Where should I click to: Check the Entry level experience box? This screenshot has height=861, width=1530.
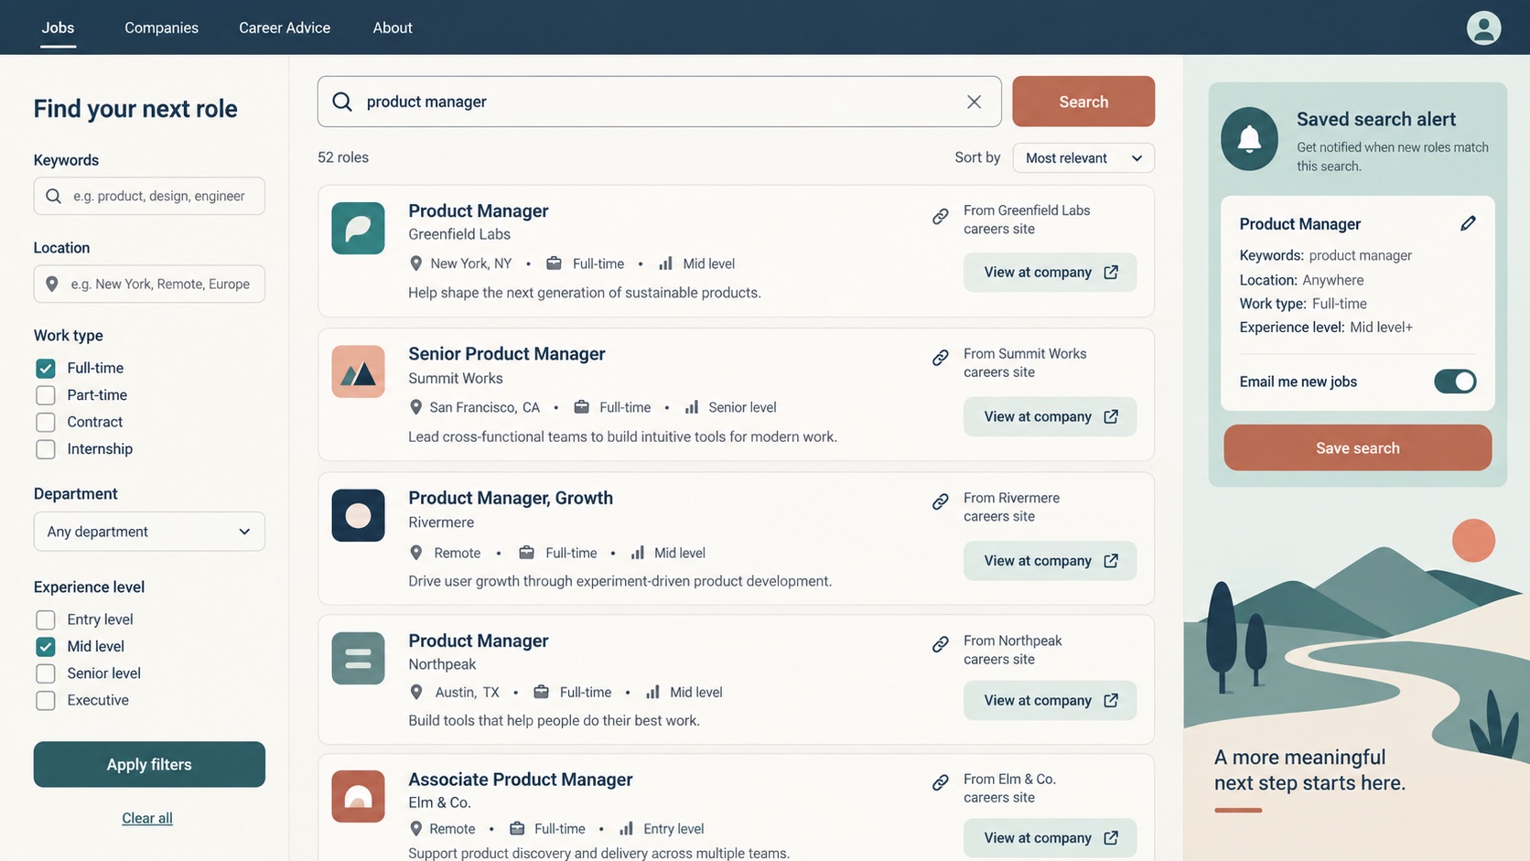(x=46, y=619)
